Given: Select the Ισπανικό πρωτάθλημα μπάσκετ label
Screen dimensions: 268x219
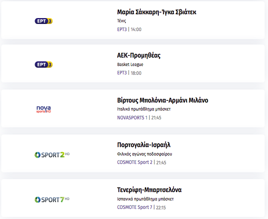Looking at the screenshot, I should click(x=145, y=199).
